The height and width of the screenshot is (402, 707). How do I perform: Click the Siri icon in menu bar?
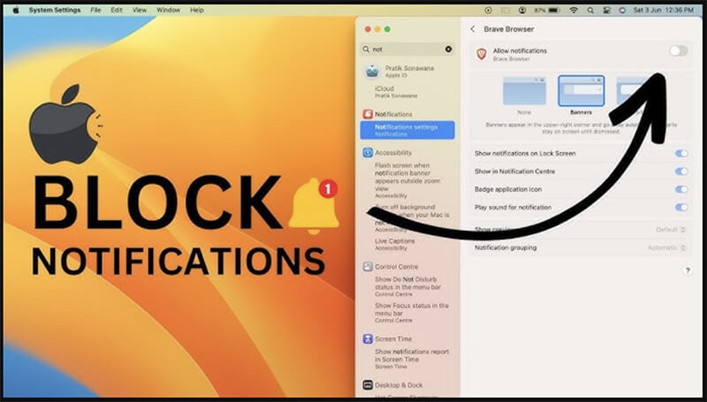tap(623, 10)
